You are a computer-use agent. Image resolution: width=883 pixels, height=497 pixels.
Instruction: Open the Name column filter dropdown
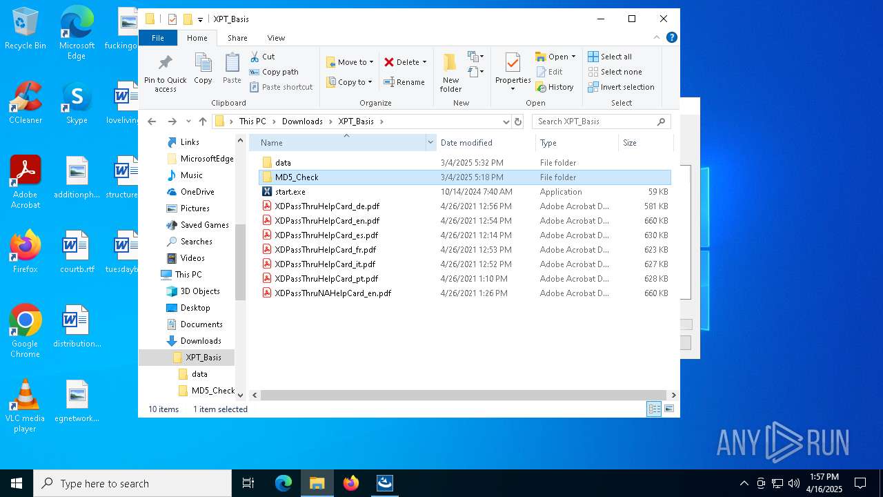click(430, 143)
